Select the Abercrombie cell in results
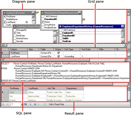 click(x=37, y=96)
